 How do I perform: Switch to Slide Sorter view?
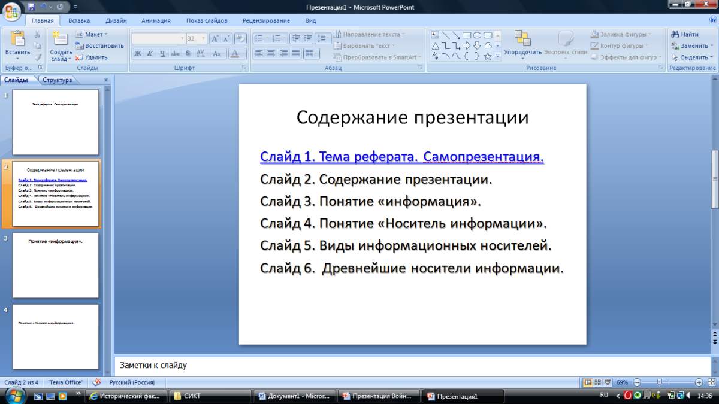[x=597, y=382]
